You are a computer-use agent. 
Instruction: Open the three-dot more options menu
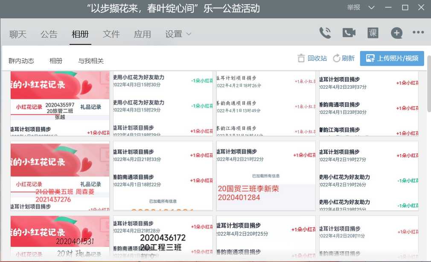coord(418,33)
